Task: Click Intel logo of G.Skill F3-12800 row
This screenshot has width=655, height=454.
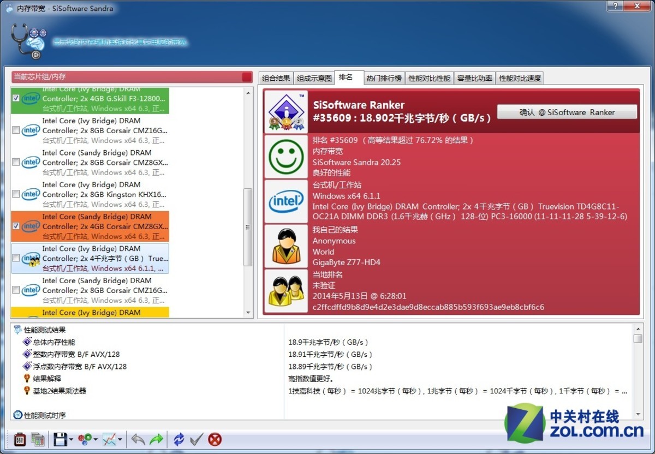Action: [x=31, y=98]
